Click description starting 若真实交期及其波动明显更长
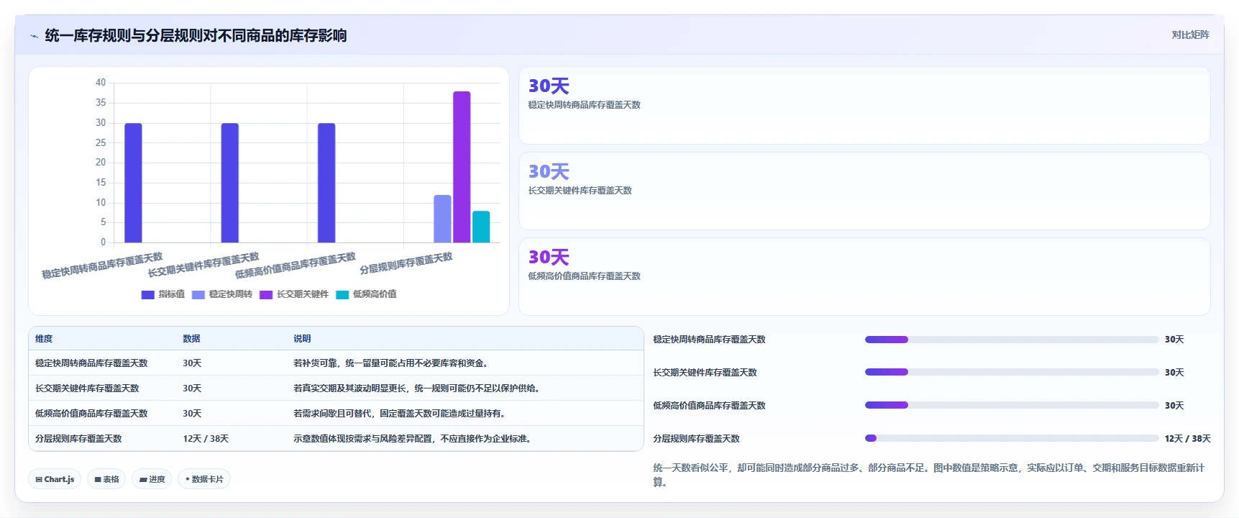This screenshot has width=1239, height=518. click(418, 388)
